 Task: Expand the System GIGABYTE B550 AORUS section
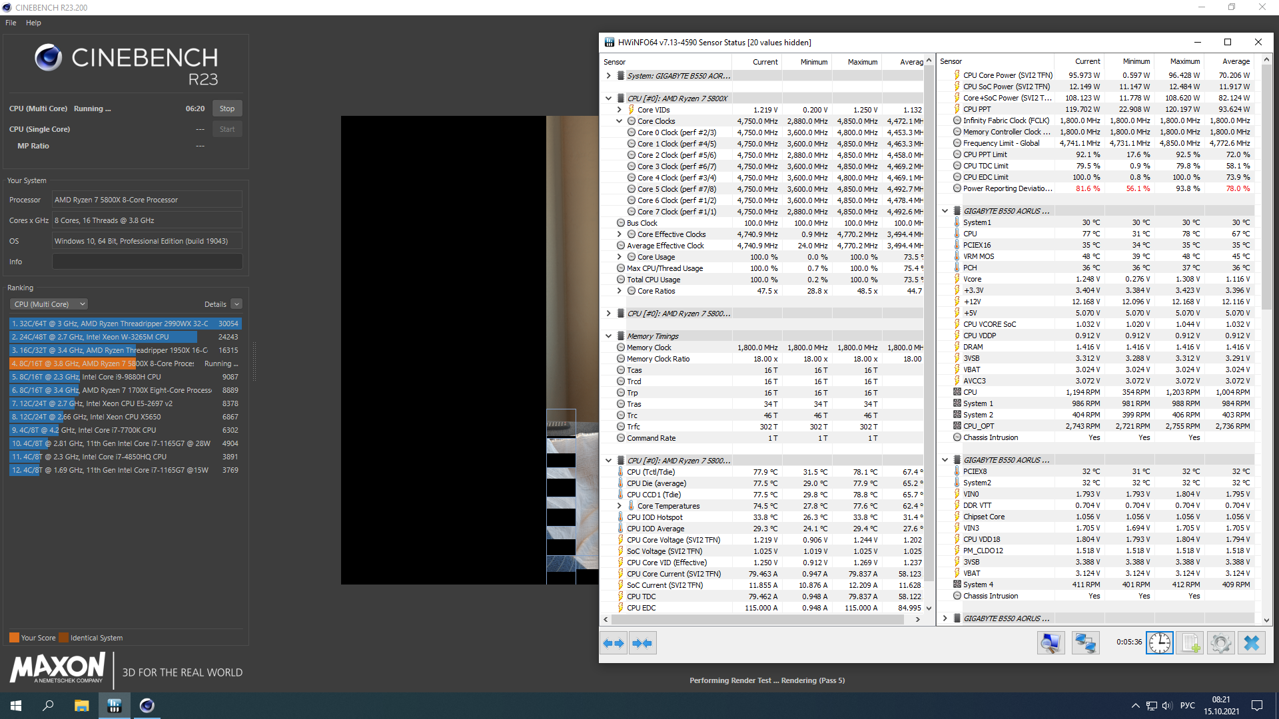tap(608, 76)
